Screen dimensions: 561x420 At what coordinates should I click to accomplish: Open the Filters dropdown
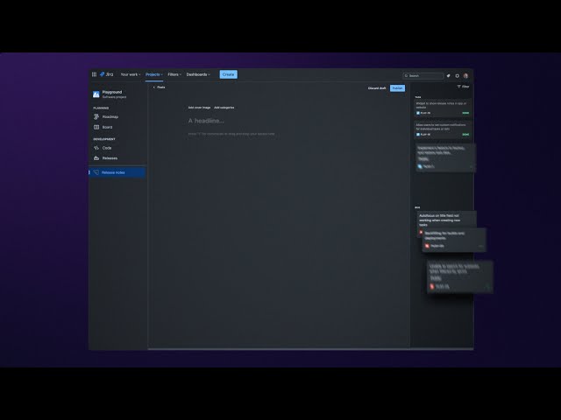pyautogui.click(x=174, y=74)
